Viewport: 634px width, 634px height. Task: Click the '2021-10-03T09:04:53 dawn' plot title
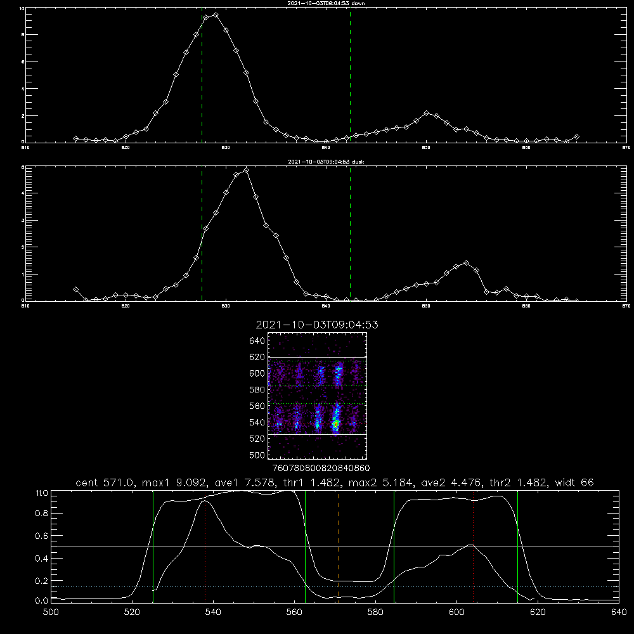(326, 3)
